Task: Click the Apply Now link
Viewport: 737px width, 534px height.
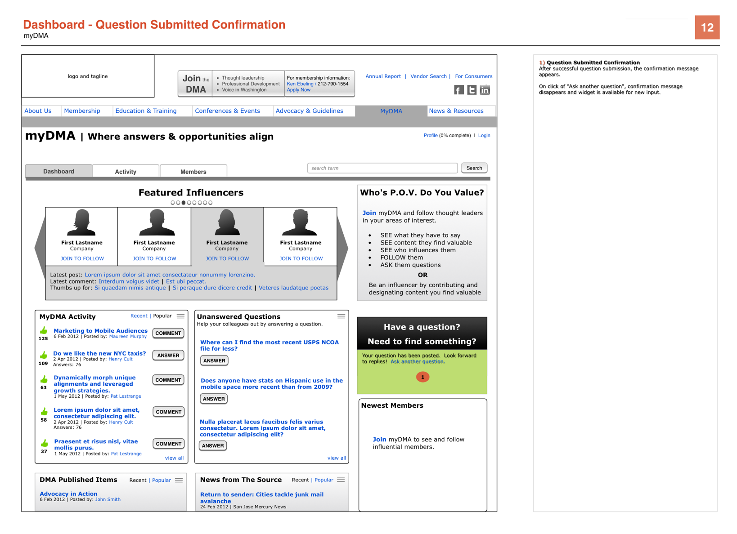Action: pyautogui.click(x=298, y=90)
